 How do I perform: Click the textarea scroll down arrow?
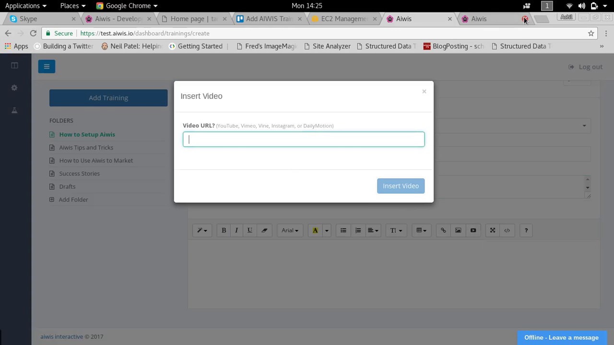(588, 187)
